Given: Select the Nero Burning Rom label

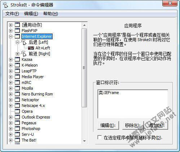Looking at the screenshot, I should (x=37, y=94).
